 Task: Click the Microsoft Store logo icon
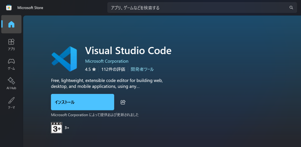click(x=9, y=8)
